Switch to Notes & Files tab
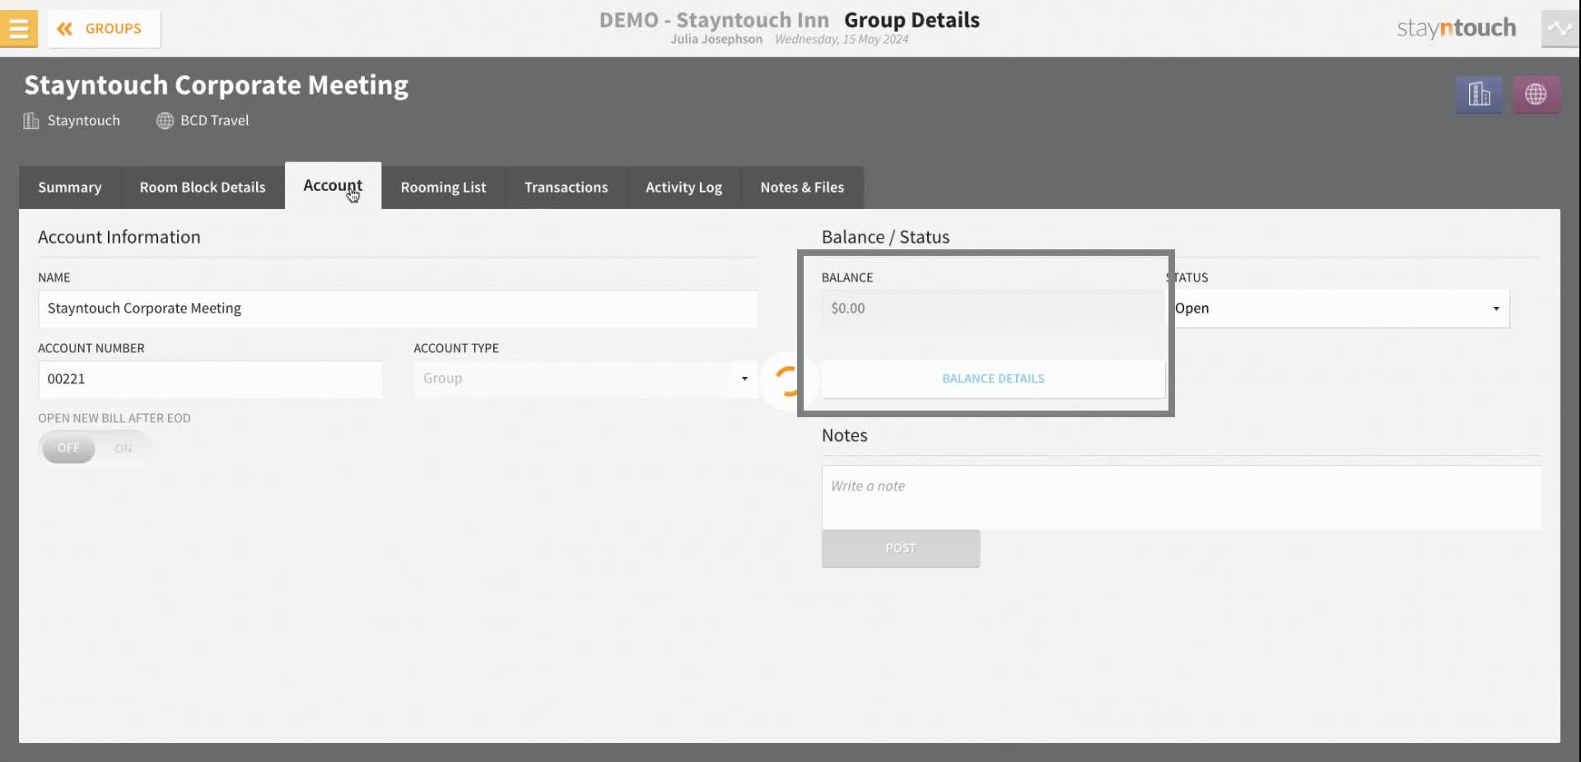The width and height of the screenshot is (1581, 762). pyautogui.click(x=802, y=188)
